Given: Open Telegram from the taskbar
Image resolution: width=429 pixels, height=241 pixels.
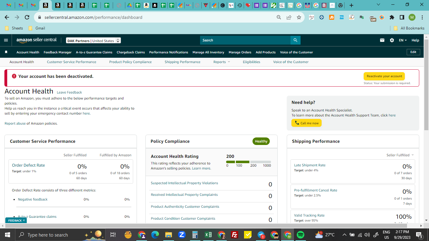Looking at the screenshot, I should click(261, 235).
